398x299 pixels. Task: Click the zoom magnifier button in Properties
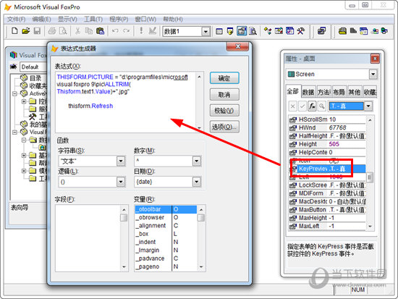coord(322,106)
